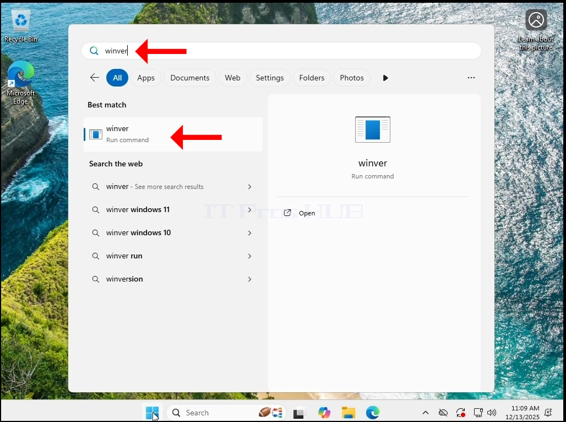This screenshot has height=422, width=566.
Task: Open the clock showing 11:09 AM
Action: 523,412
